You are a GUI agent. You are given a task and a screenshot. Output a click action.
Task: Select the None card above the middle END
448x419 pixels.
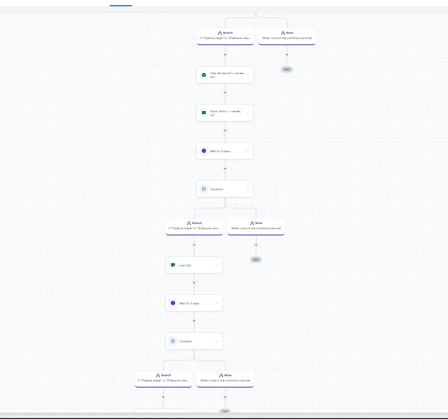tap(256, 227)
